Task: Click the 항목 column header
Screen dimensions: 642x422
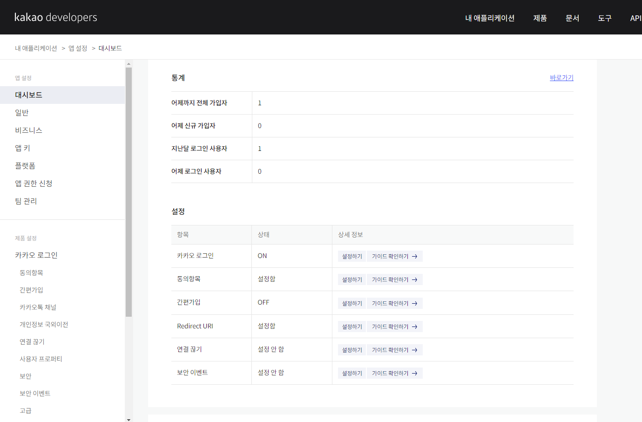Action: pyautogui.click(x=183, y=235)
